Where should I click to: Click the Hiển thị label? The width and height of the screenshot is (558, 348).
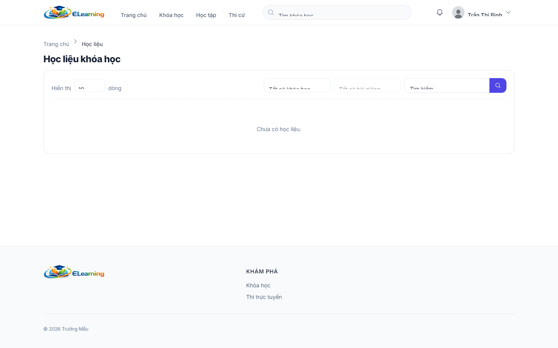(61, 88)
